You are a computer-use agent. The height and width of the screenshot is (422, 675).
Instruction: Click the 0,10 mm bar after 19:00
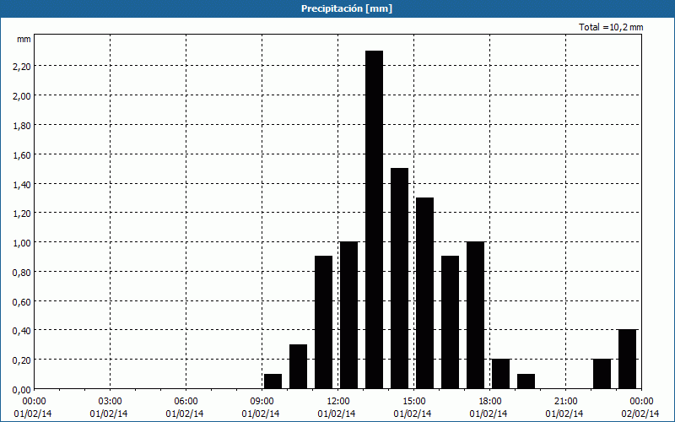click(526, 381)
